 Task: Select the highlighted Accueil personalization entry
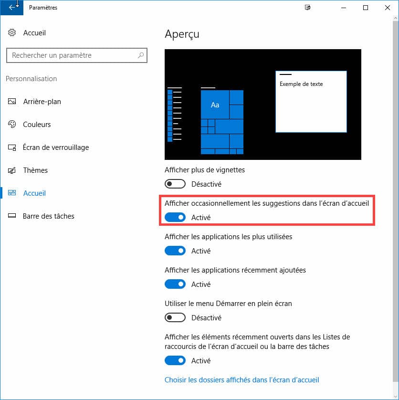[x=34, y=193]
